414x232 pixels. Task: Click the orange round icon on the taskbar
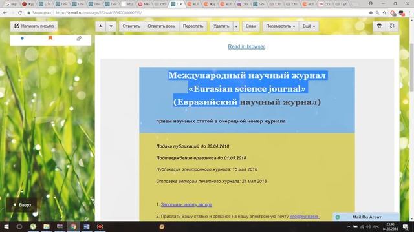point(162,226)
